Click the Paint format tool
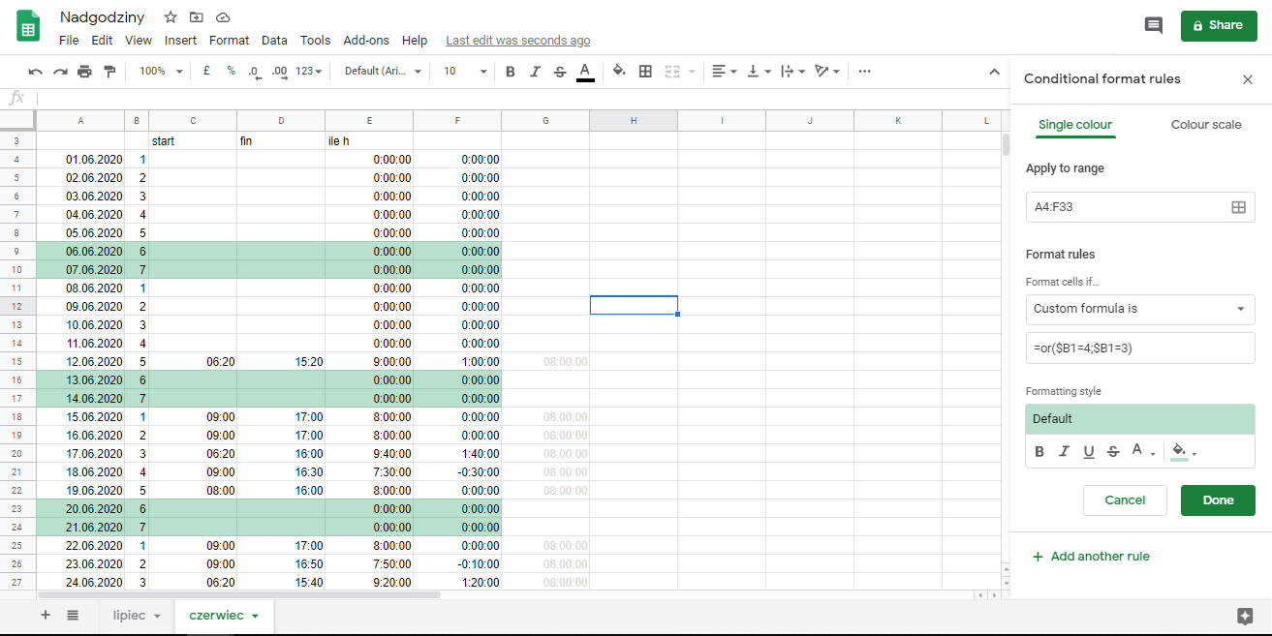This screenshot has height=636, width=1272. coord(108,71)
